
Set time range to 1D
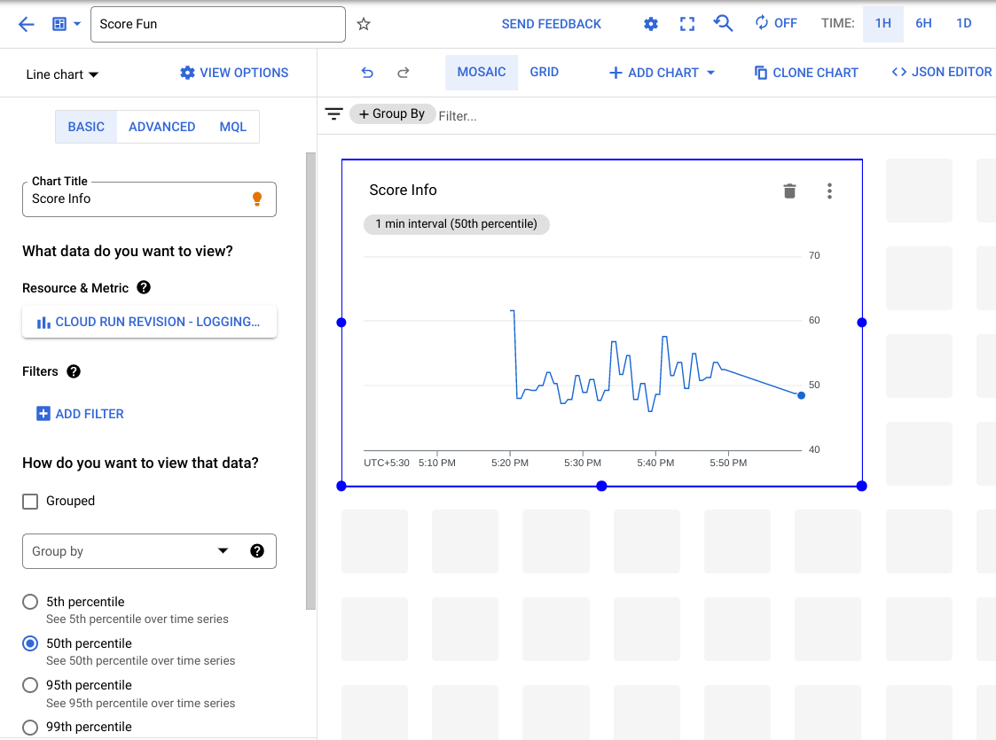pos(963,23)
